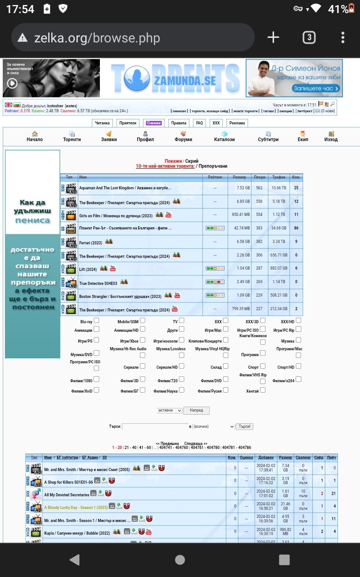This screenshot has height=577, width=360.
Task: Check the Blu-ray category checkbox
Action: [96, 321]
